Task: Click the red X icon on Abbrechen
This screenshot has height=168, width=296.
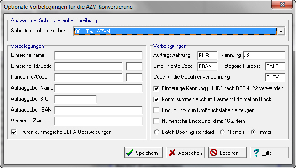Action: (172, 153)
